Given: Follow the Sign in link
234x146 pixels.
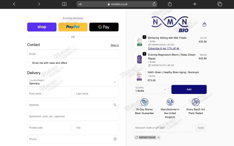Looking at the screenshot, I should click(x=115, y=45).
